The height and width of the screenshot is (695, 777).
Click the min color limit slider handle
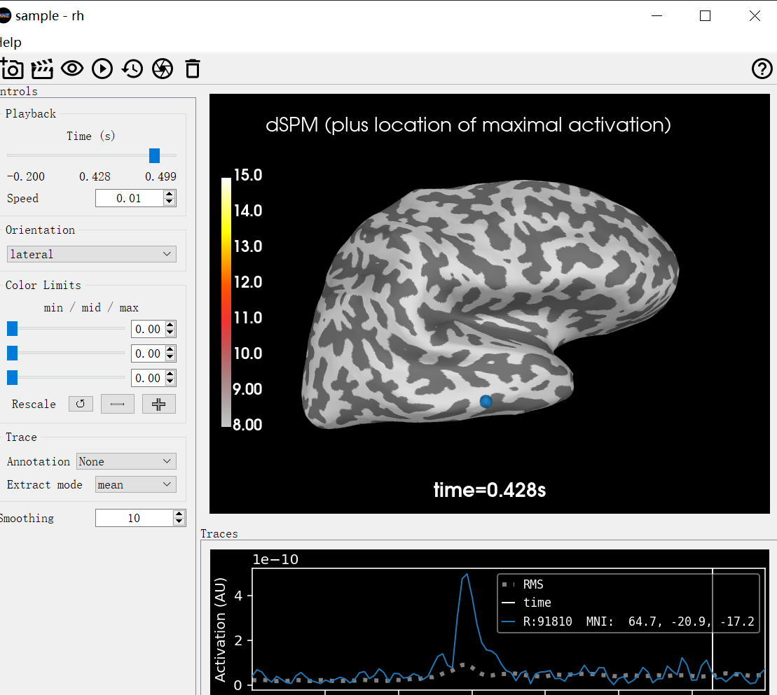[x=12, y=329]
